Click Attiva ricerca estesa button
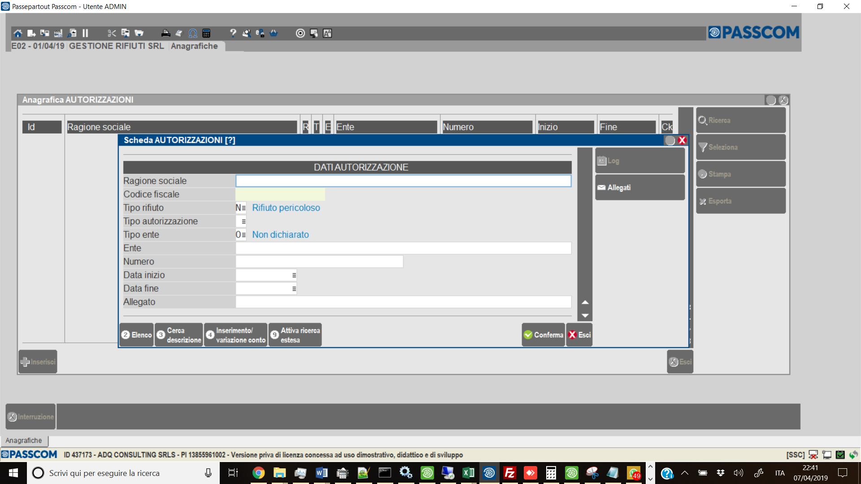 (x=295, y=335)
